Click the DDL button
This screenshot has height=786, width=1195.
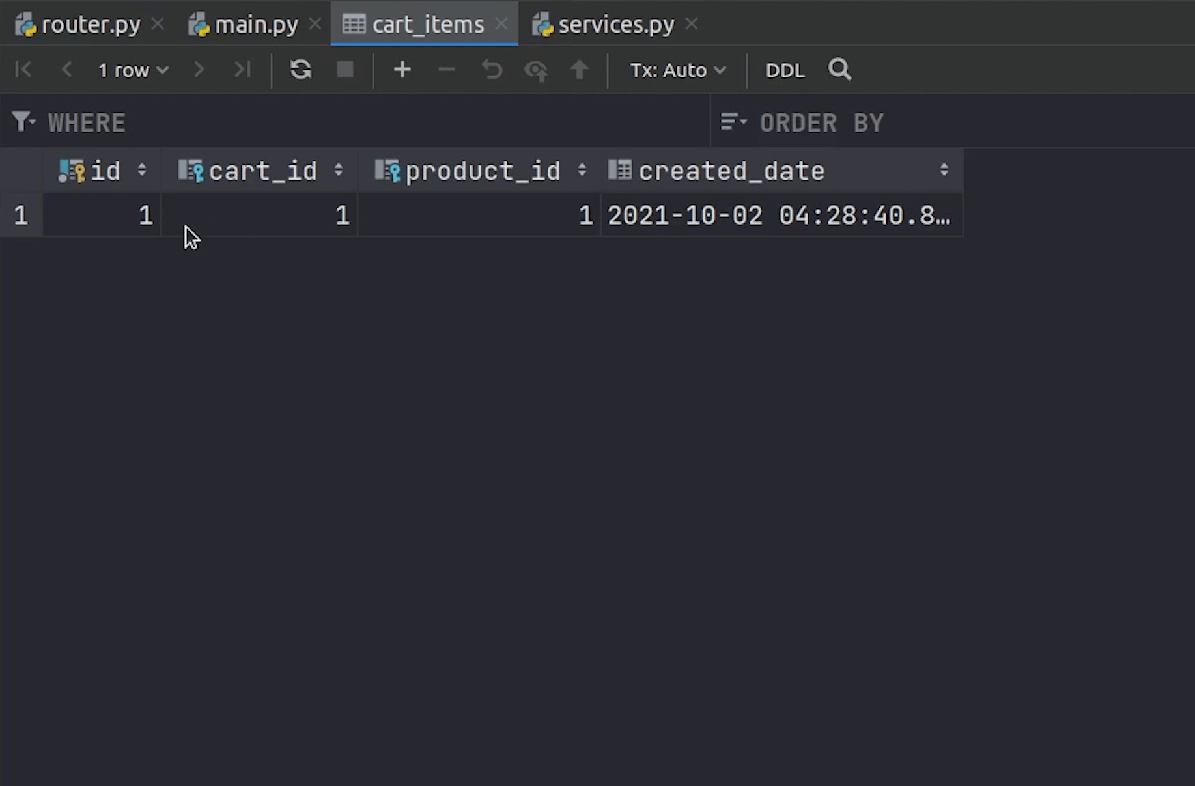point(785,70)
